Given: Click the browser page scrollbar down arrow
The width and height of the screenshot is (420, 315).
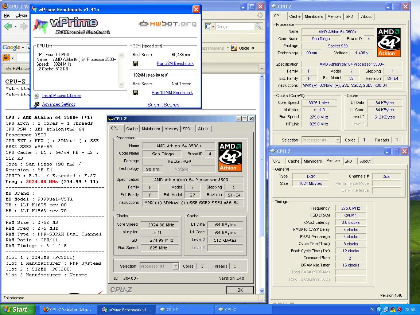Looking at the screenshot, I should pyautogui.click(x=262, y=291).
